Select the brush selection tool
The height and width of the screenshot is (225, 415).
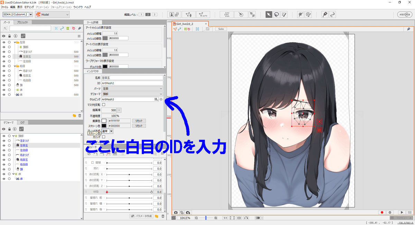pos(284,15)
